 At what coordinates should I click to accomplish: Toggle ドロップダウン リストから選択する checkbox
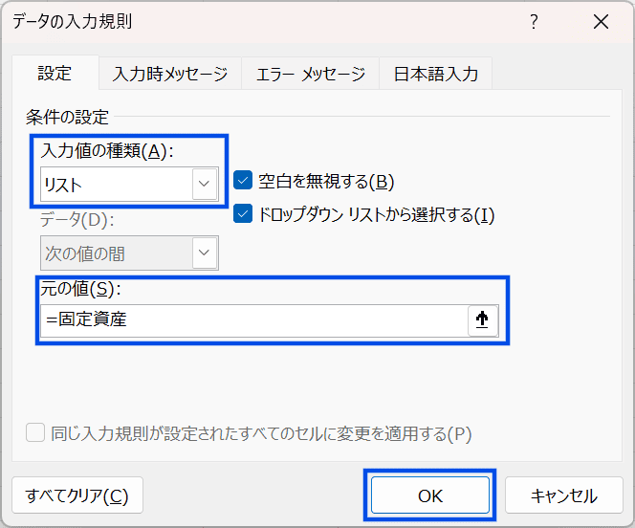[243, 214]
